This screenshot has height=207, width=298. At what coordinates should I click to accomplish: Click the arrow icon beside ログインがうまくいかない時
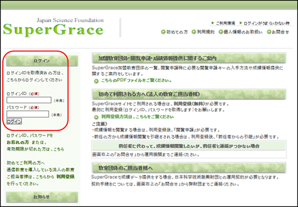pyautogui.click(x=241, y=23)
